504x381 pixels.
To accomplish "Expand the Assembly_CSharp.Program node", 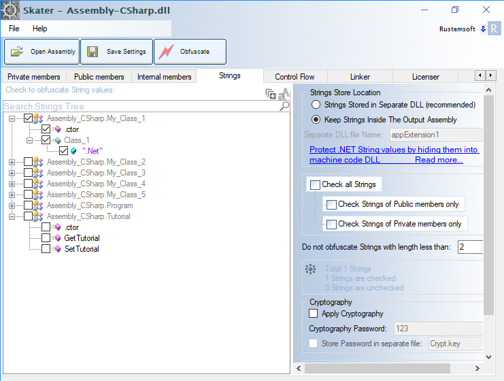I will click(12, 205).
